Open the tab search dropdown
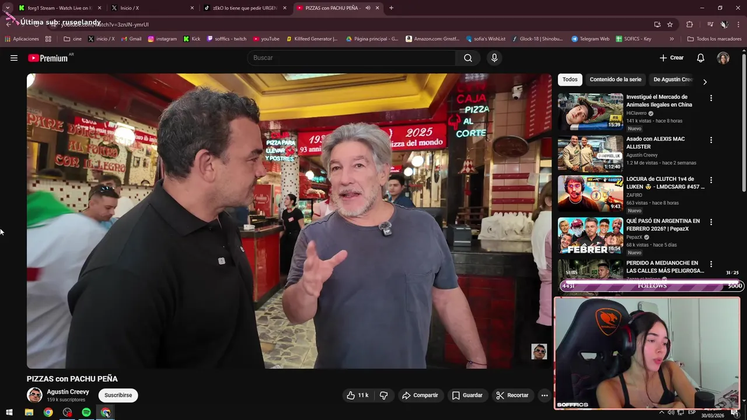The height and width of the screenshot is (420, 747). click(7, 8)
